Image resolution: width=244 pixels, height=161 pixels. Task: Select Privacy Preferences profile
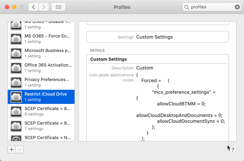(x=47, y=82)
